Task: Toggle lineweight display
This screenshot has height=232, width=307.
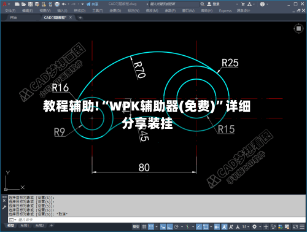Action: [x=217, y=226]
